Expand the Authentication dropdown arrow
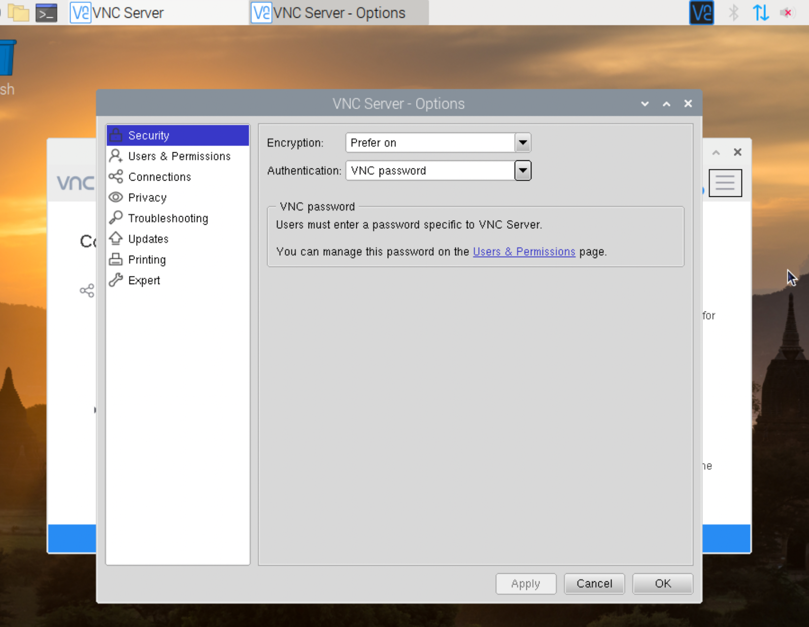This screenshot has height=627, width=809. (523, 170)
